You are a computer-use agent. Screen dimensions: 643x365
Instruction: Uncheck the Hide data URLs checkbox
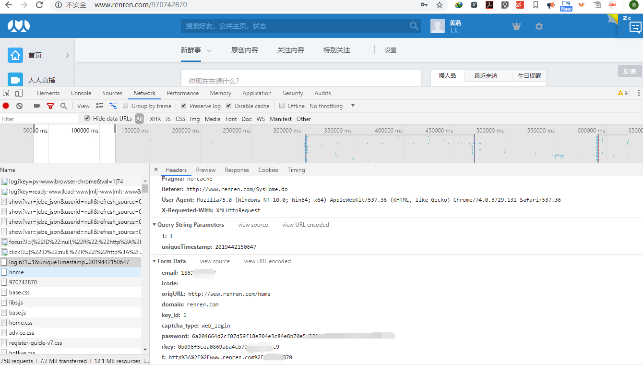87,118
